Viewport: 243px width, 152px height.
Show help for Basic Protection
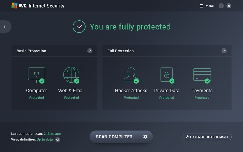[90, 51]
